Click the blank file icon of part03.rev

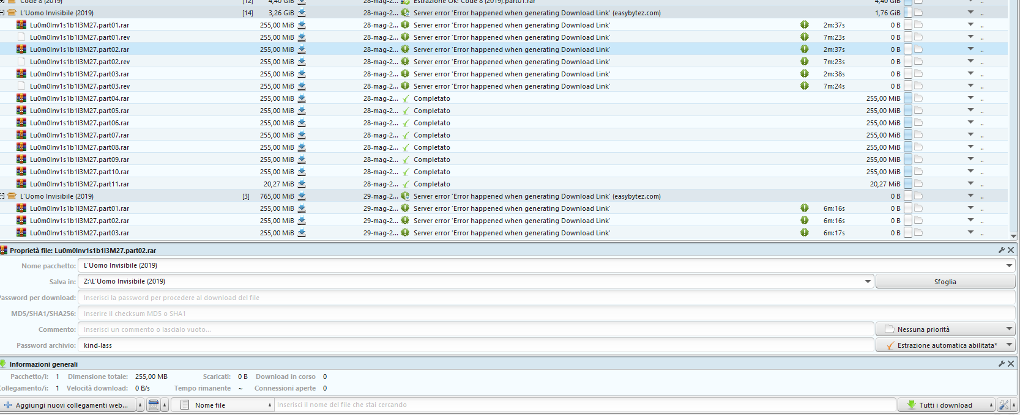(x=21, y=86)
